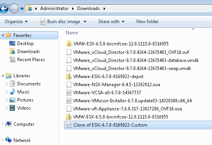This screenshot has height=145, width=212.
Task: Click the Computer icon
Action: tap(8, 124)
